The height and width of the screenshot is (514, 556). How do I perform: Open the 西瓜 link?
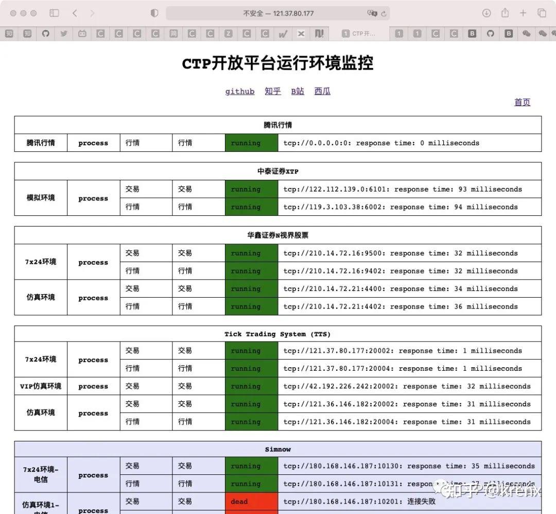click(322, 92)
